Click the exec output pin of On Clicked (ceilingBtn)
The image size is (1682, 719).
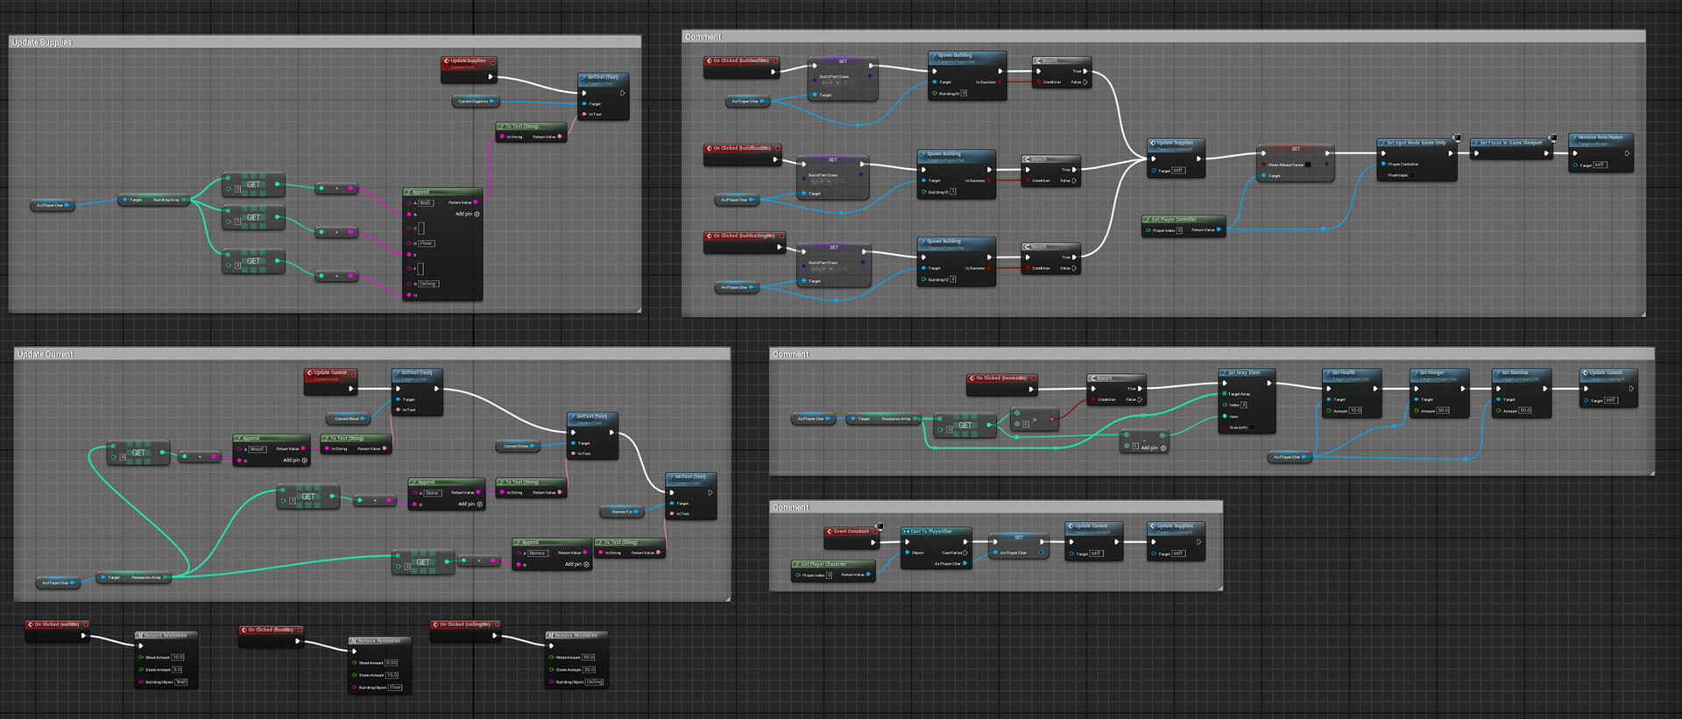[x=494, y=636]
